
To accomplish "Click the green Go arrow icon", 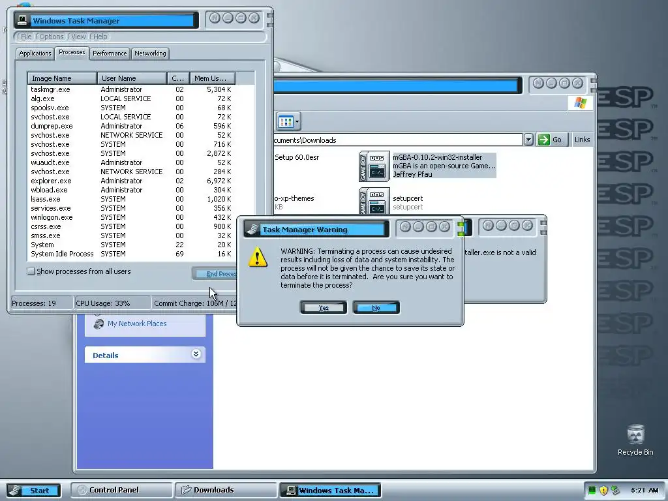I will coord(543,140).
